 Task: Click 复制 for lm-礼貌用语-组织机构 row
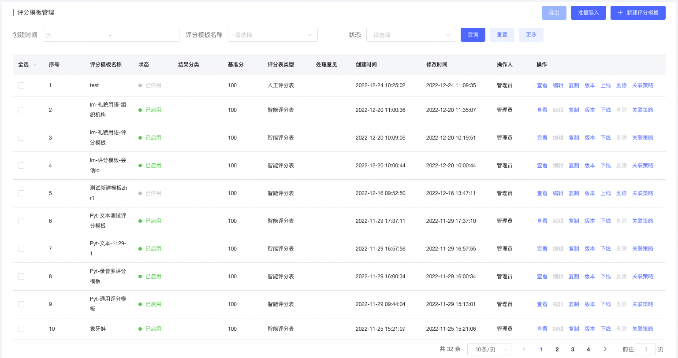pos(574,110)
